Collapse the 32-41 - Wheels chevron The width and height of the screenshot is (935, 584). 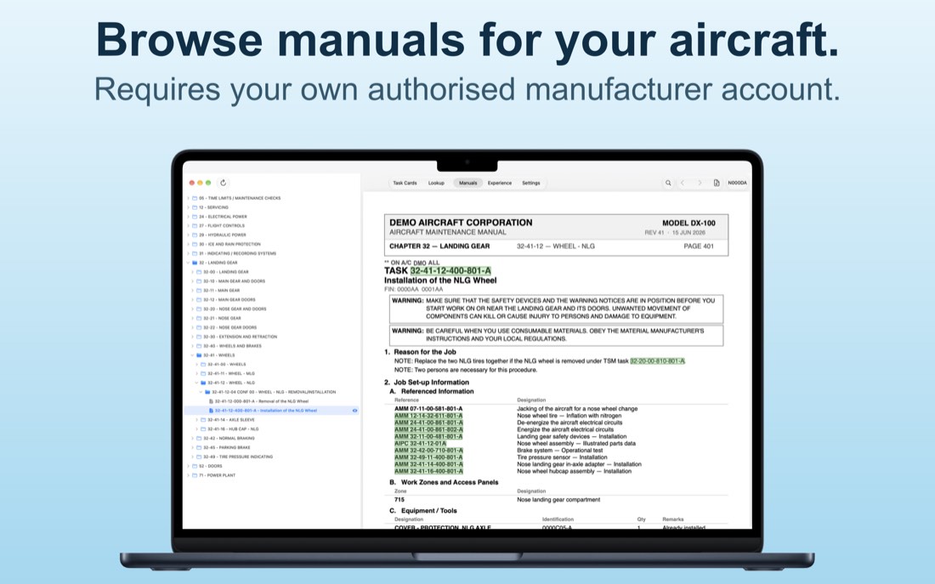click(x=193, y=355)
